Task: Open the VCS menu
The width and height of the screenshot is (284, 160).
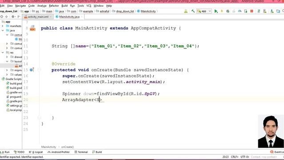Action: click(x=89, y=6)
